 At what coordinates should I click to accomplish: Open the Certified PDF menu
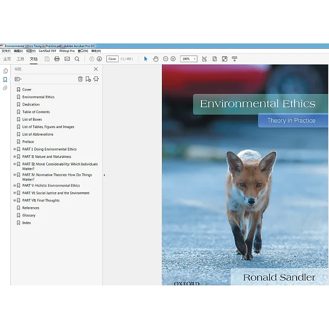click(x=47, y=51)
